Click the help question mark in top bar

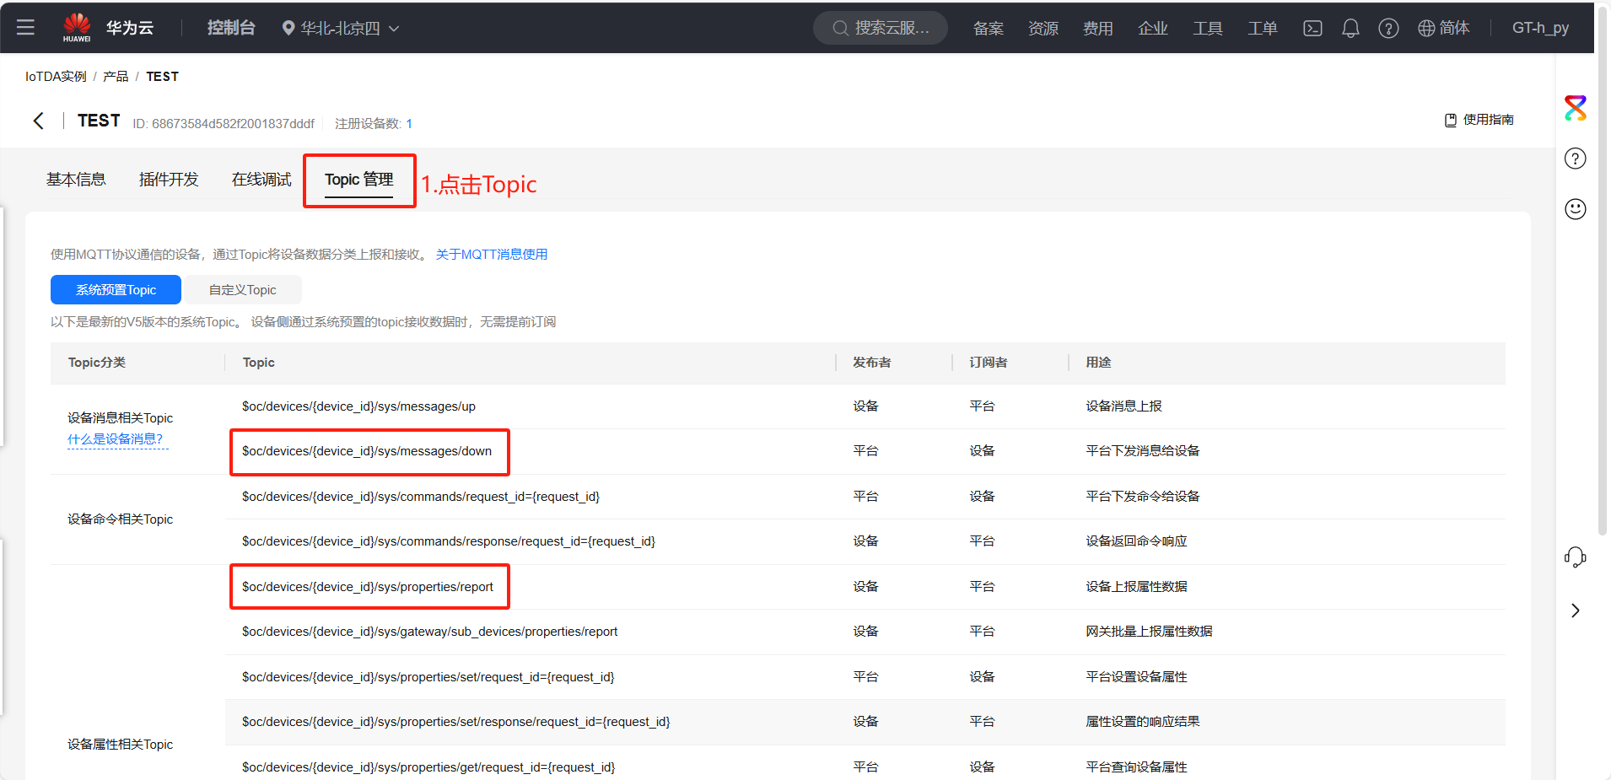point(1388,28)
